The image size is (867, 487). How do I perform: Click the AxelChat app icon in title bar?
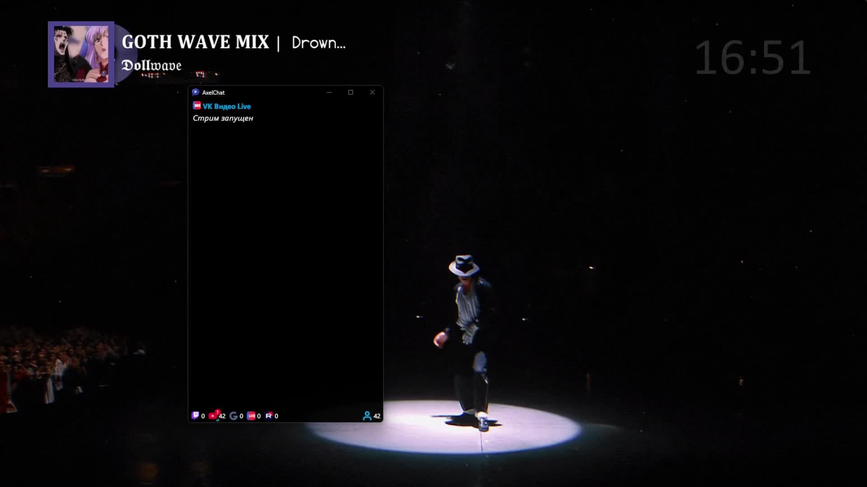point(196,92)
